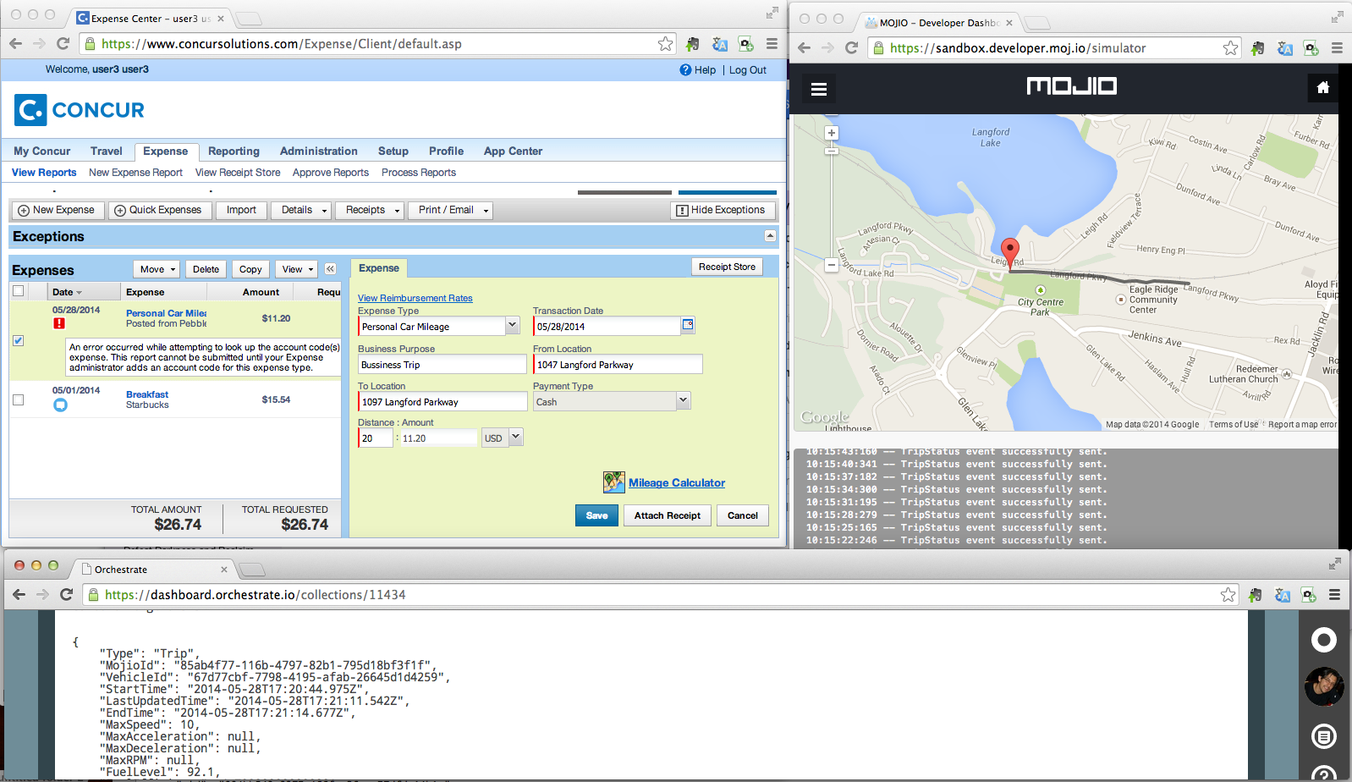This screenshot has width=1352, height=782.
Task: Open the Reporting tab
Action: pos(234,151)
